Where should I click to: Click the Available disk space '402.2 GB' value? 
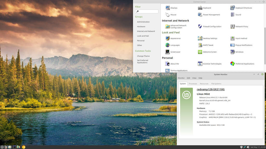[221, 125]
